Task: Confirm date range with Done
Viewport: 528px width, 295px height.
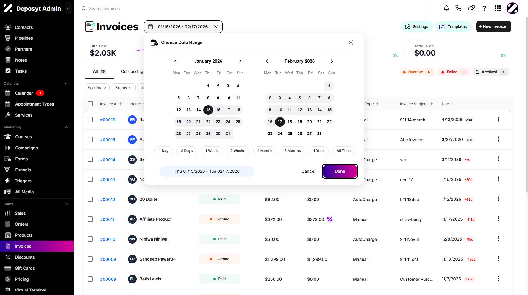Action: pos(340,171)
